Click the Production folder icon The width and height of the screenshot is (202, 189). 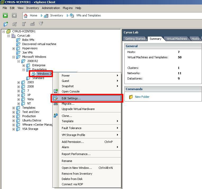point(18,116)
